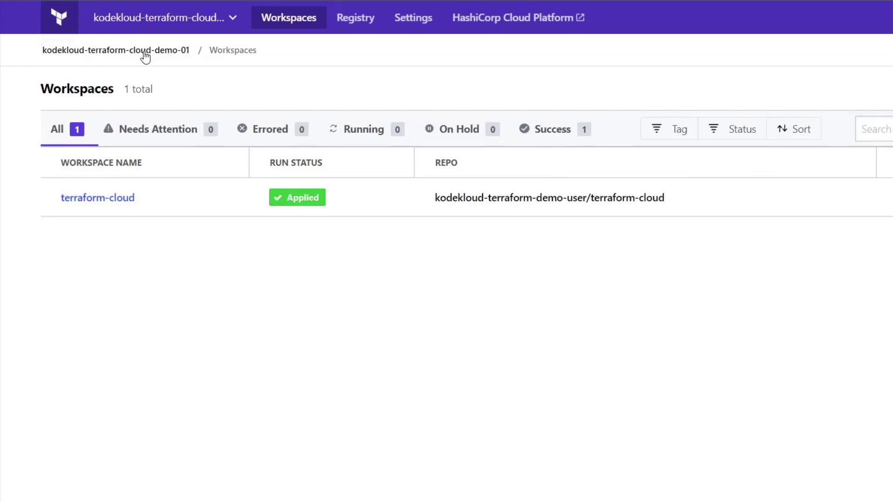Select the Success checkmark filter icon

[524, 129]
